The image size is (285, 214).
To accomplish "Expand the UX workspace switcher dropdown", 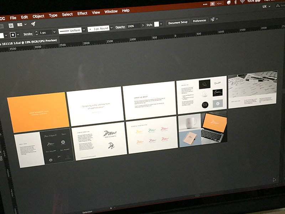I will (266, 6).
